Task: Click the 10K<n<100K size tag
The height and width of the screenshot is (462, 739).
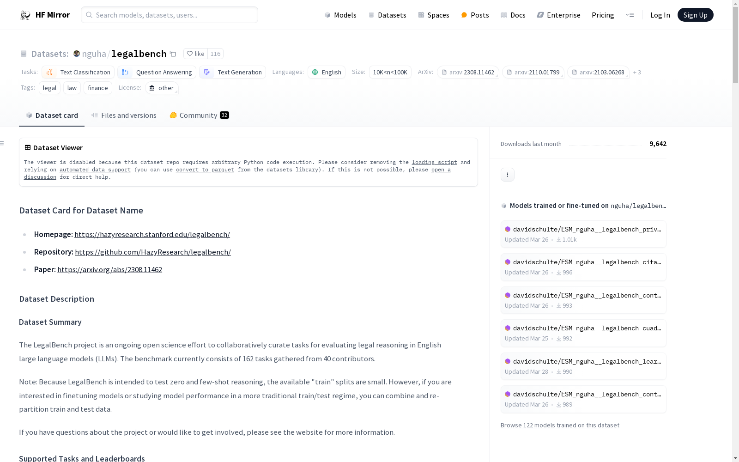Action: [390, 72]
